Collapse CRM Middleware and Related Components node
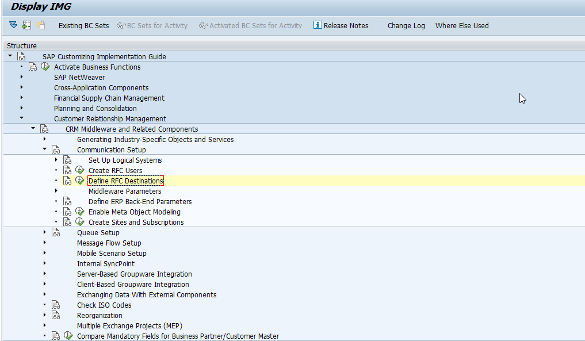Screen dimensions: 585x341 [x=33, y=128]
